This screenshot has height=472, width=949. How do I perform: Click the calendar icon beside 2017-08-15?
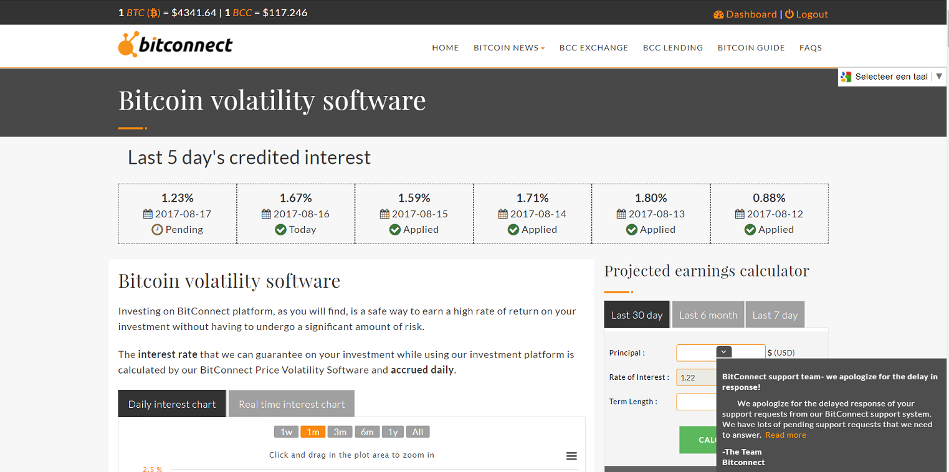click(x=384, y=214)
